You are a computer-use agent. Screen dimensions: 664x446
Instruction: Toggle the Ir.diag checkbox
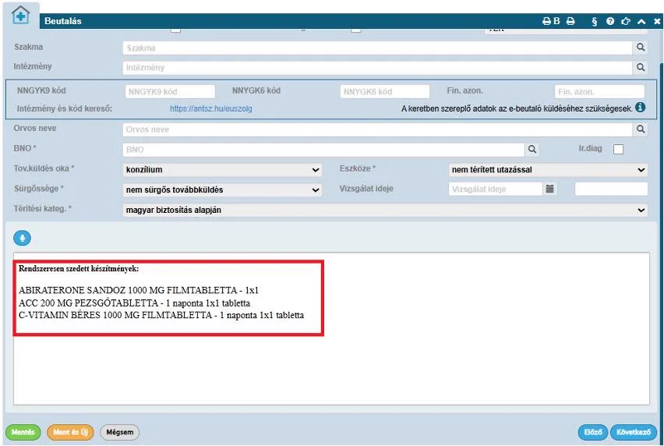tap(618, 149)
